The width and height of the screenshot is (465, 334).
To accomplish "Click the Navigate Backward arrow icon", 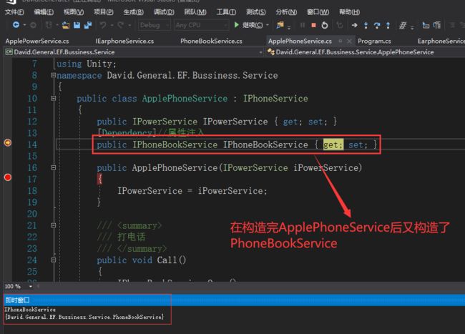I will (x=16, y=25).
